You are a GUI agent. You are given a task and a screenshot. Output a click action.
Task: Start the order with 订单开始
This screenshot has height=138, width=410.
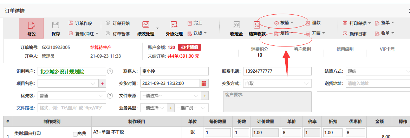tap(118, 23)
